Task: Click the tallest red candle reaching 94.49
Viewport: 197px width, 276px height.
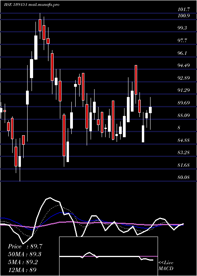Action: pyautogui.click(x=136, y=80)
